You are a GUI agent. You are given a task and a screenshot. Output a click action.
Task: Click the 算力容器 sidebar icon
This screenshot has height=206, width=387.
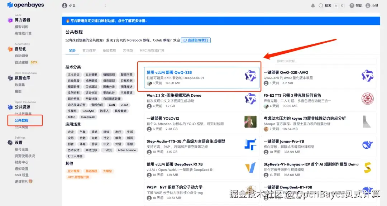pyautogui.click(x=10, y=20)
